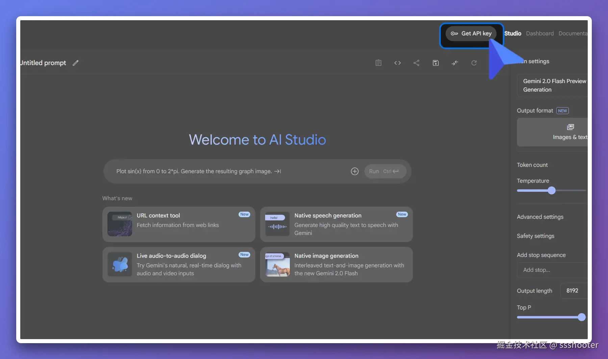Open system instructions clipboard icon

(x=378, y=63)
